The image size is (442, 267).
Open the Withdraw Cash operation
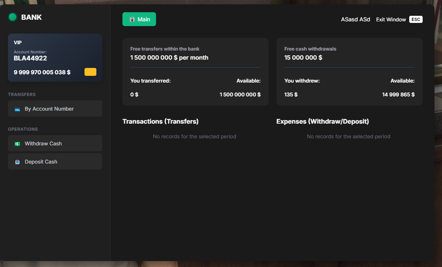coord(55,143)
